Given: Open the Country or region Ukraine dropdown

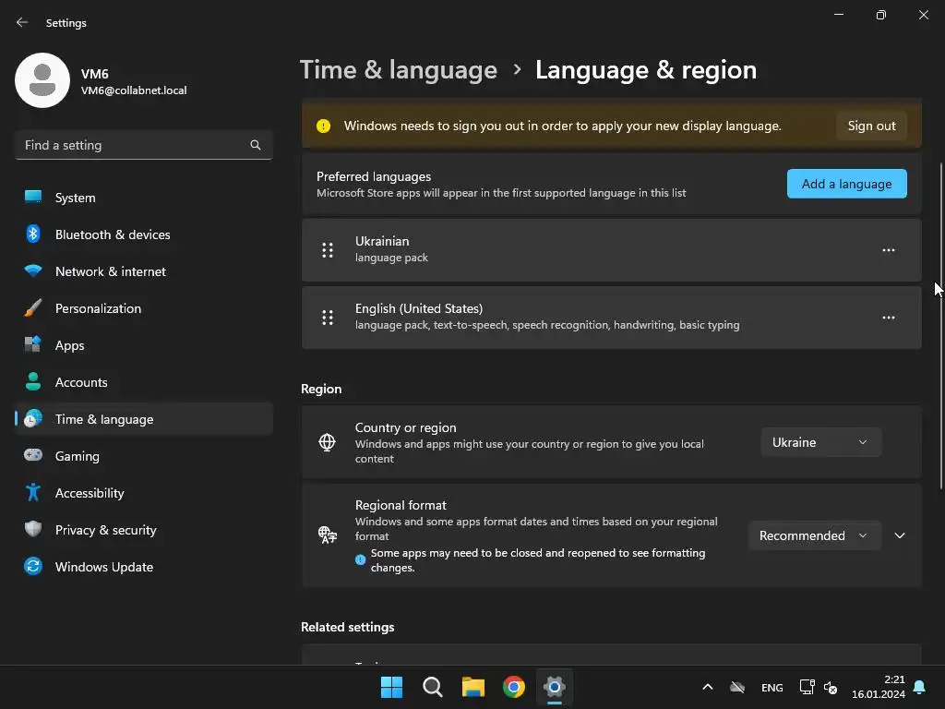Looking at the screenshot, I should tap(820, 442).
